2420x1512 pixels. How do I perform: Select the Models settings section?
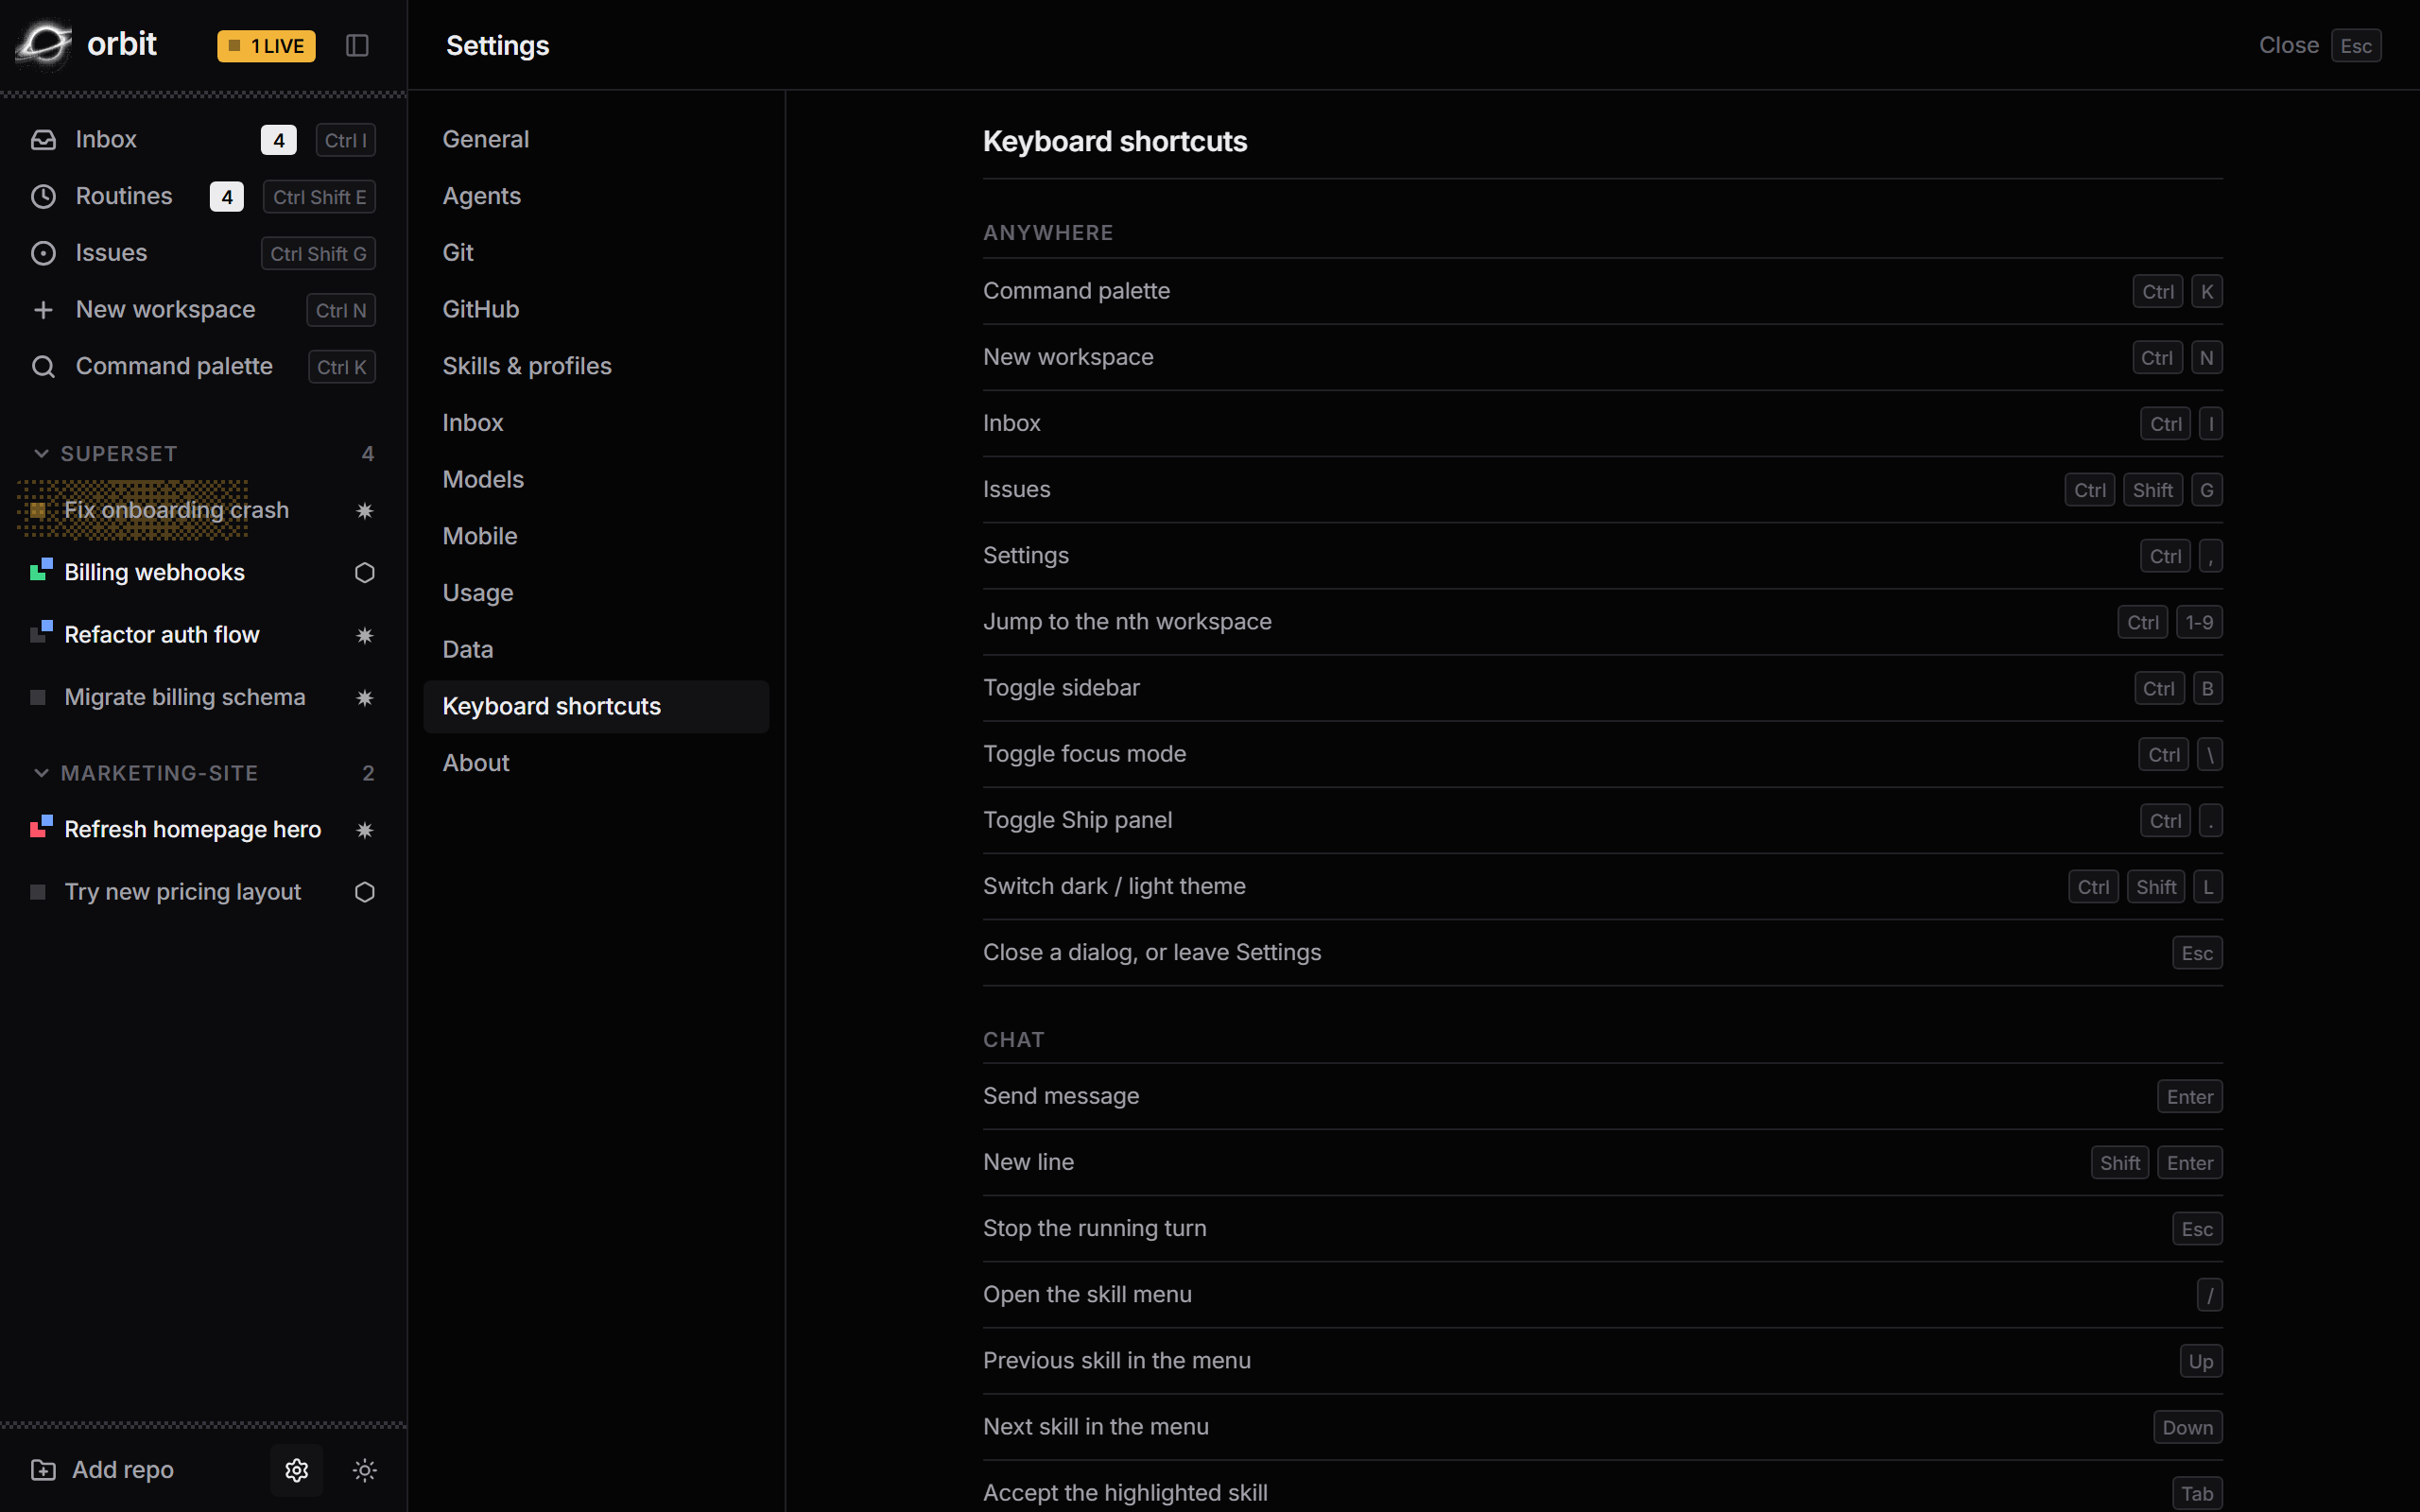(596, 479)
